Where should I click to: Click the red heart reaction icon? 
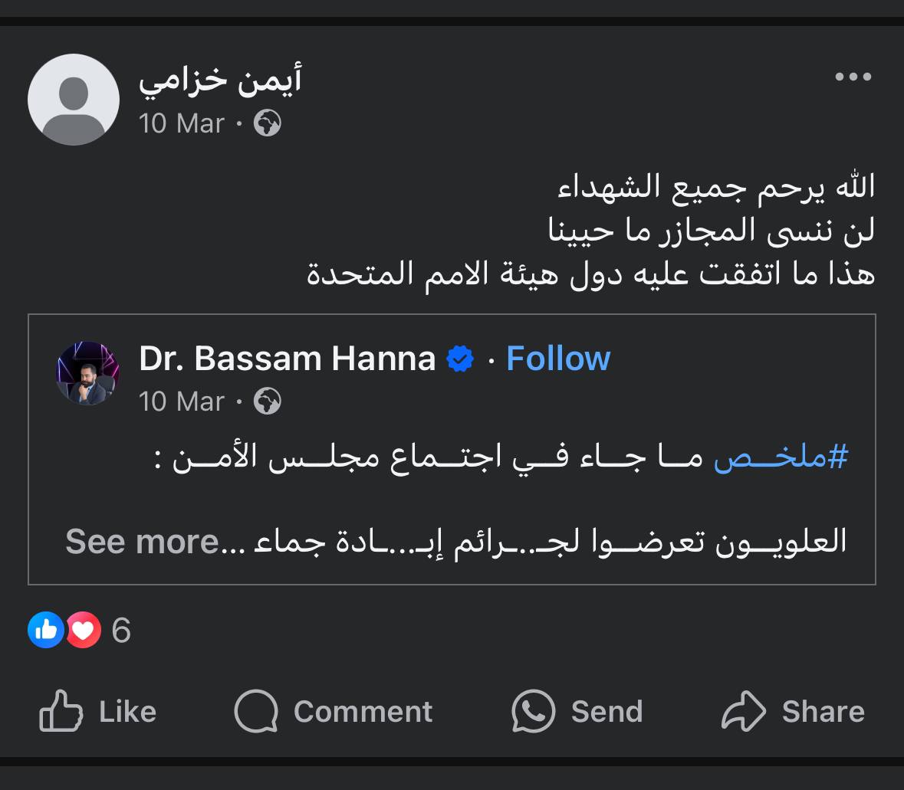pos(84,630)
